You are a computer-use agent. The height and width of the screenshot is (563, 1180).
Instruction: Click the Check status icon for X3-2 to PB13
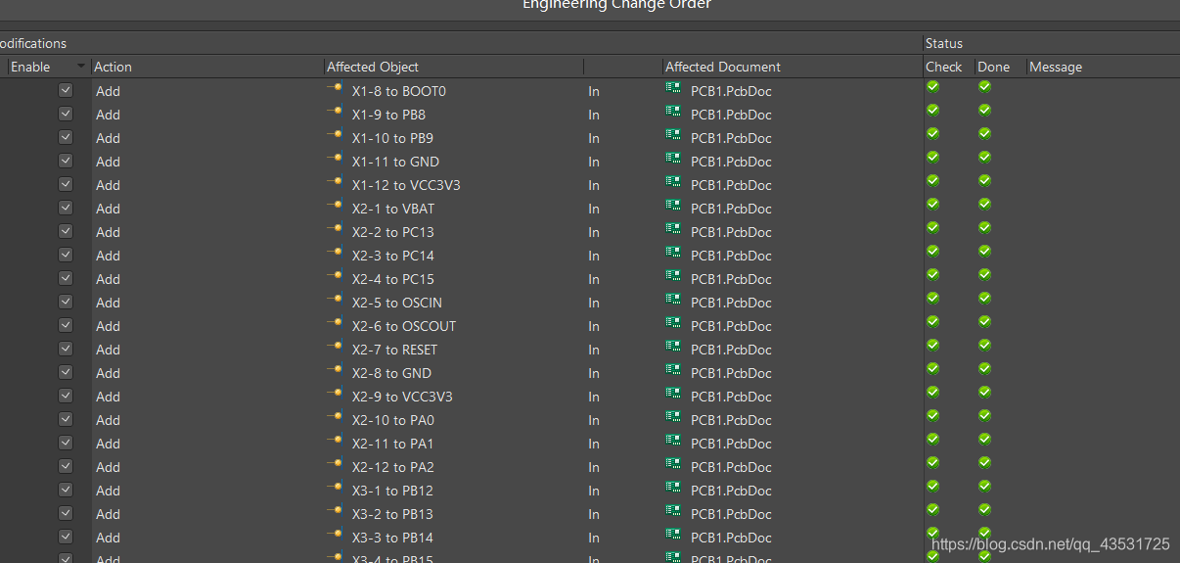click(932, 509)
